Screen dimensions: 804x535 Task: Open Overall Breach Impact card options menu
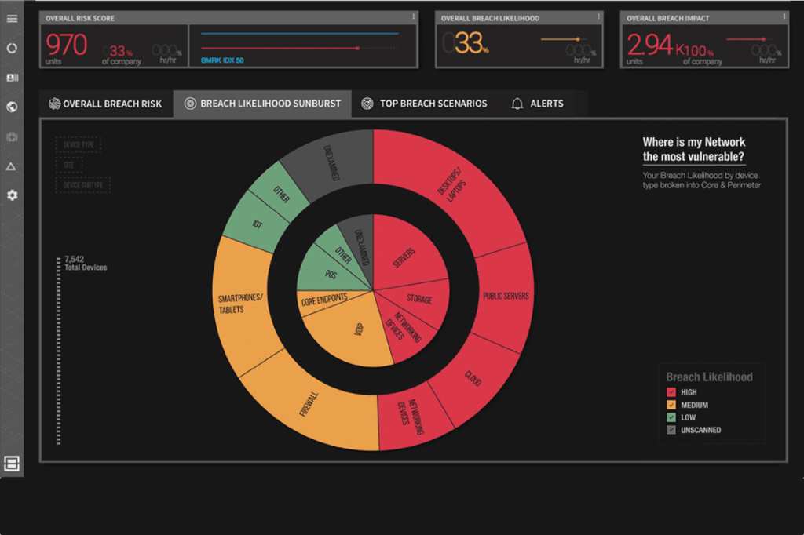tap(784, 17)
